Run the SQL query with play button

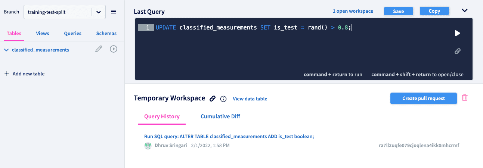point(457,33)
